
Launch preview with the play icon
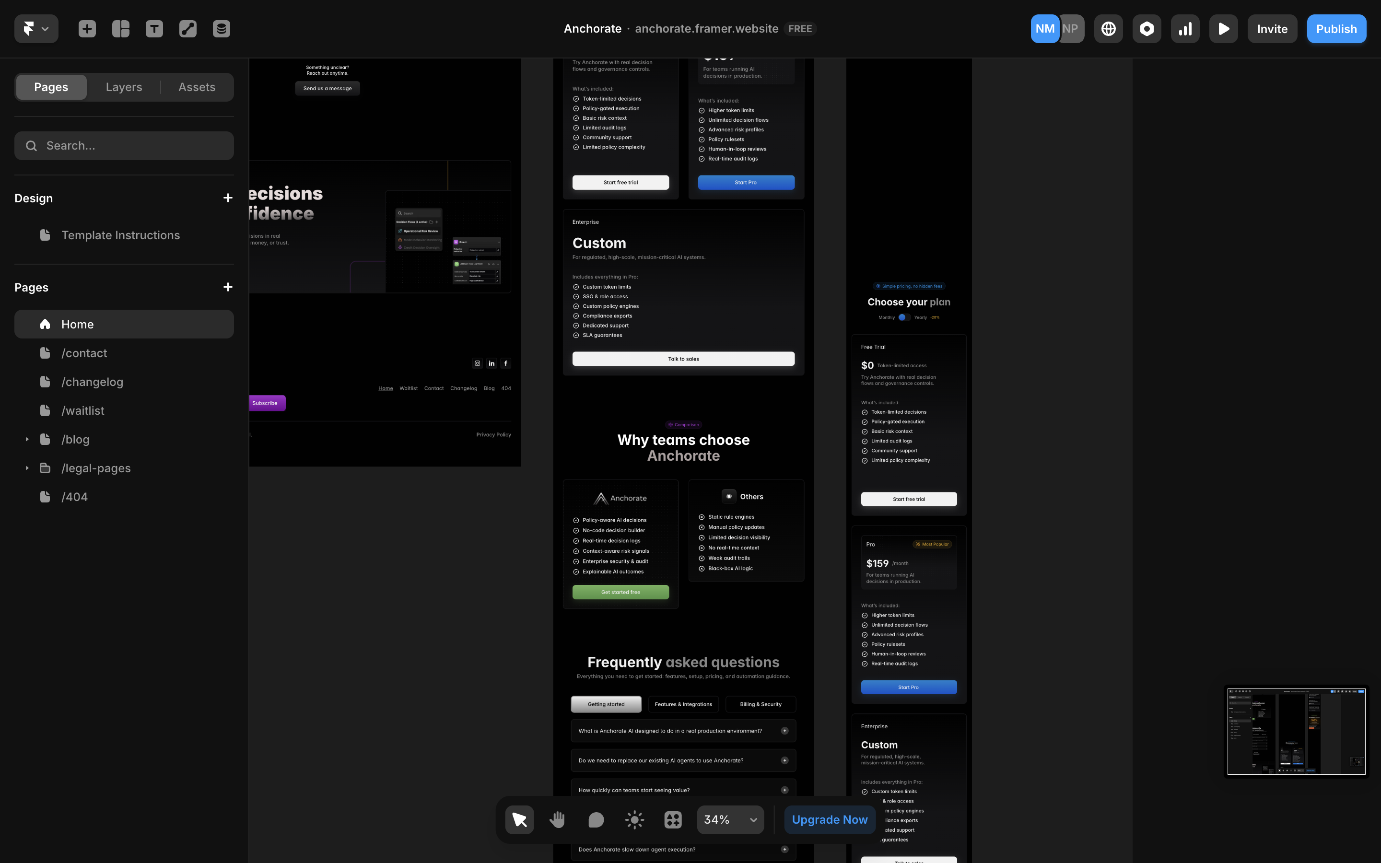coord(1224,28)
